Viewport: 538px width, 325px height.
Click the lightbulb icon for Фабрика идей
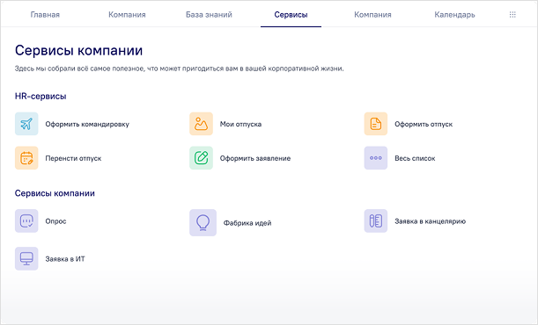coord(203,223)
